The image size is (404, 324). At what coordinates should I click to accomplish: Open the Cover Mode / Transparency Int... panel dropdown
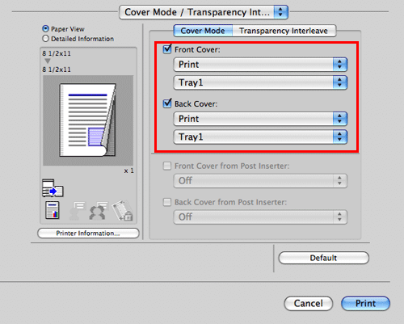(x=204, y=12)
